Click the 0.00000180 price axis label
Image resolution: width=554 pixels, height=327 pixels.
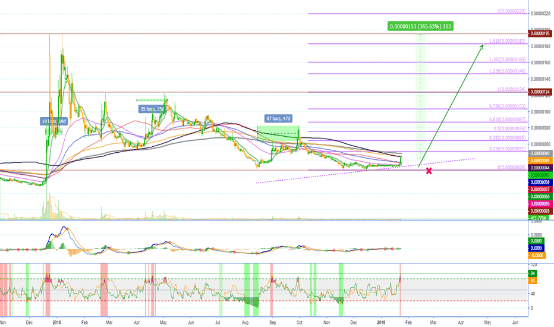click(540, 46)
